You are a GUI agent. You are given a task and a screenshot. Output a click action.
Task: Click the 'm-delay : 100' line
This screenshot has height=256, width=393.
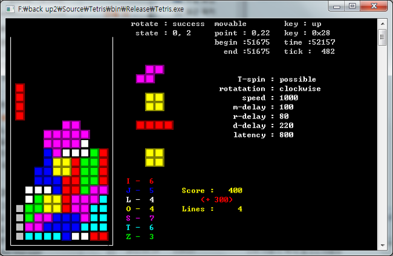pos(263,107)
